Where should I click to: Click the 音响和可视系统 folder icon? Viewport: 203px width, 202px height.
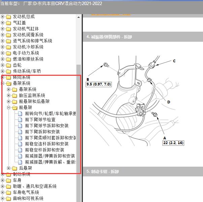(8, 199)
